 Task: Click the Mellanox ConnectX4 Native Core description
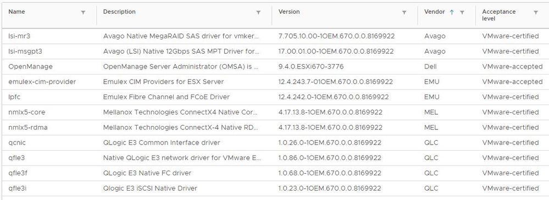click(x=181, y=112)
